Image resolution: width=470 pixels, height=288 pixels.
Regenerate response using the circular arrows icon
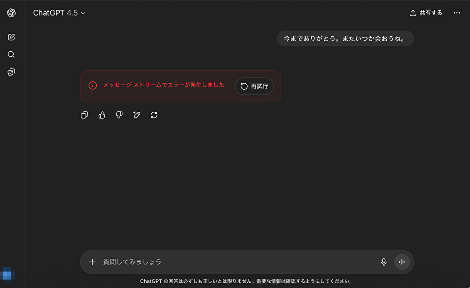[154, 115]
